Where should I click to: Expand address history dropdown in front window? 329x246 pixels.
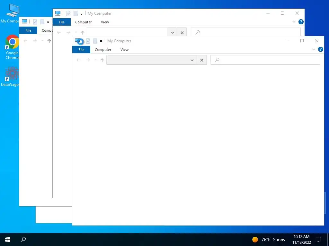click(192, 60)
